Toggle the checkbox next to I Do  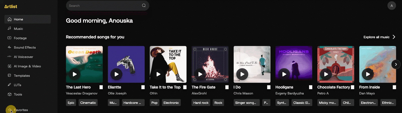[269, 87]
